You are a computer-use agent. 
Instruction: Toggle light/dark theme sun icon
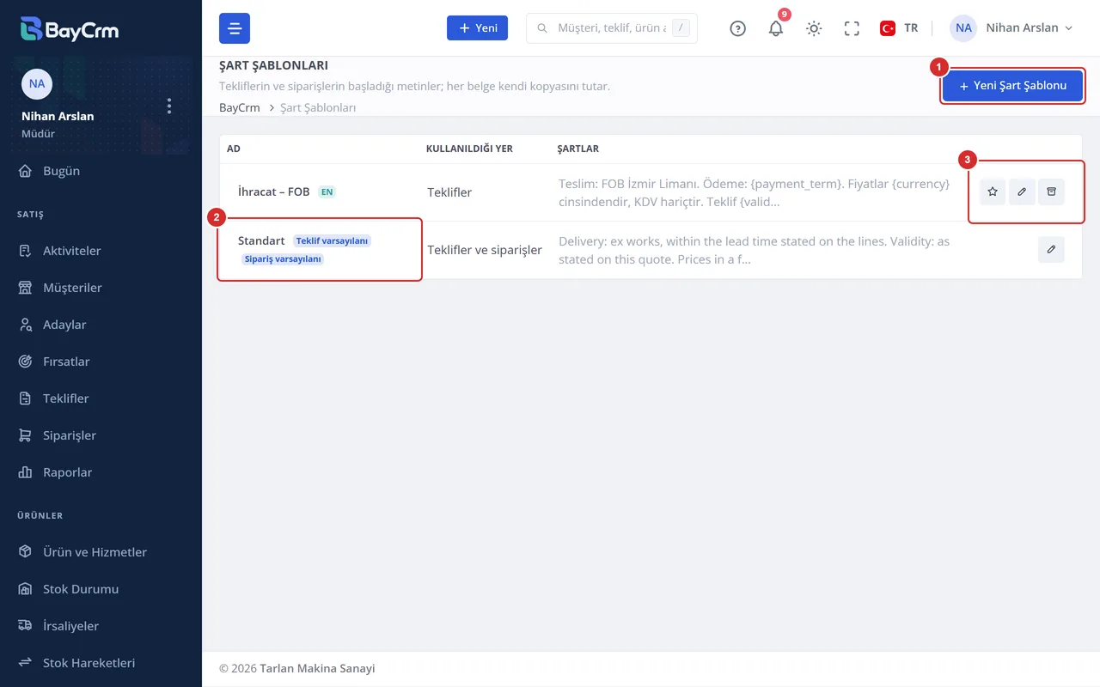click(814, 28)
